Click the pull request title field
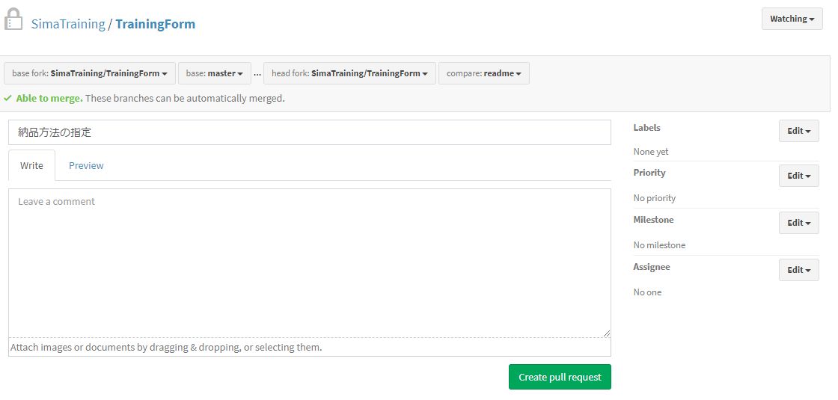Screen dimensions: 838x400 (309, 132)
